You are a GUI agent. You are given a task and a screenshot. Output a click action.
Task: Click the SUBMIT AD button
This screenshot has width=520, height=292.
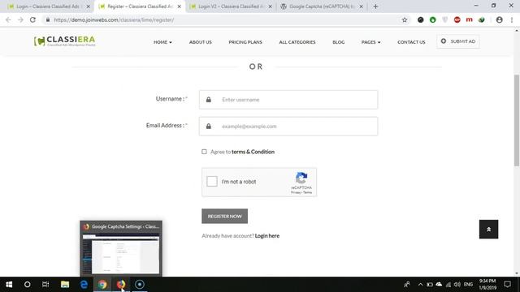[x=458, y=41]
